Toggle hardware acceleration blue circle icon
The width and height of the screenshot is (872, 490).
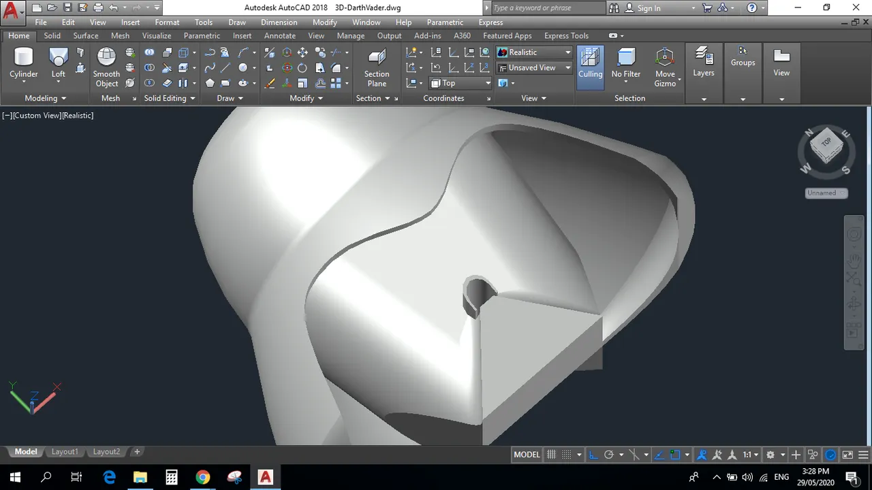(831, 455)
